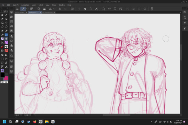Image resolution: width=188 pixels, height=125 pixels.
Task: Open the Help menu
Action: tap(69, 5)
